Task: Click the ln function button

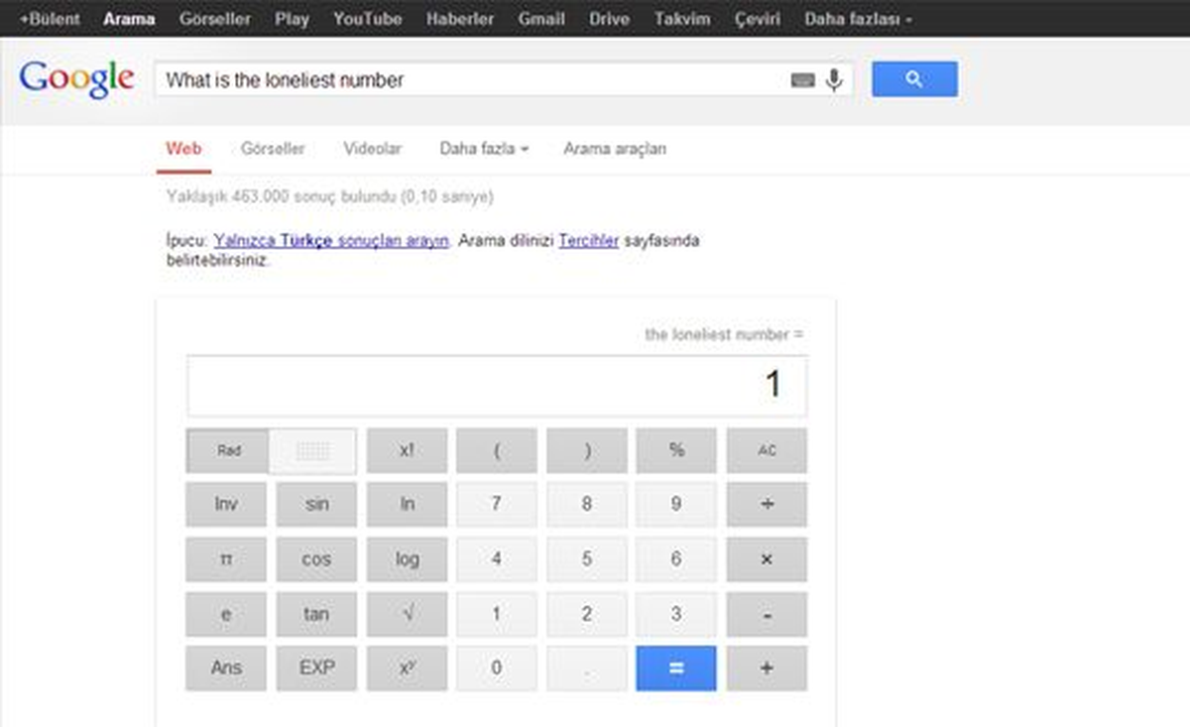Action: 407,505
